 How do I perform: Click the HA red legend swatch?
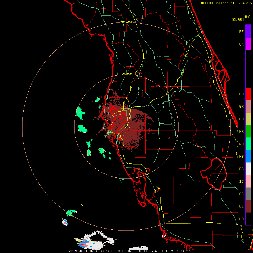tap(248, 94)
